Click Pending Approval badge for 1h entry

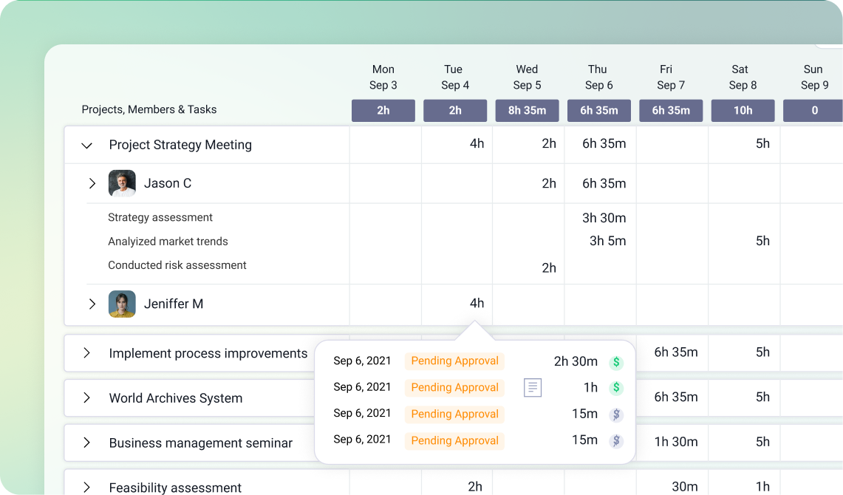click(x=455, y=388)
